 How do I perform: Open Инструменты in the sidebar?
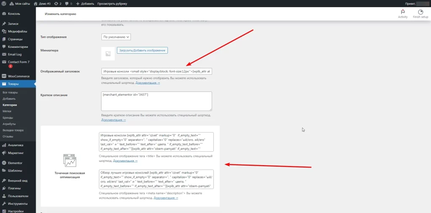point(18,204)
